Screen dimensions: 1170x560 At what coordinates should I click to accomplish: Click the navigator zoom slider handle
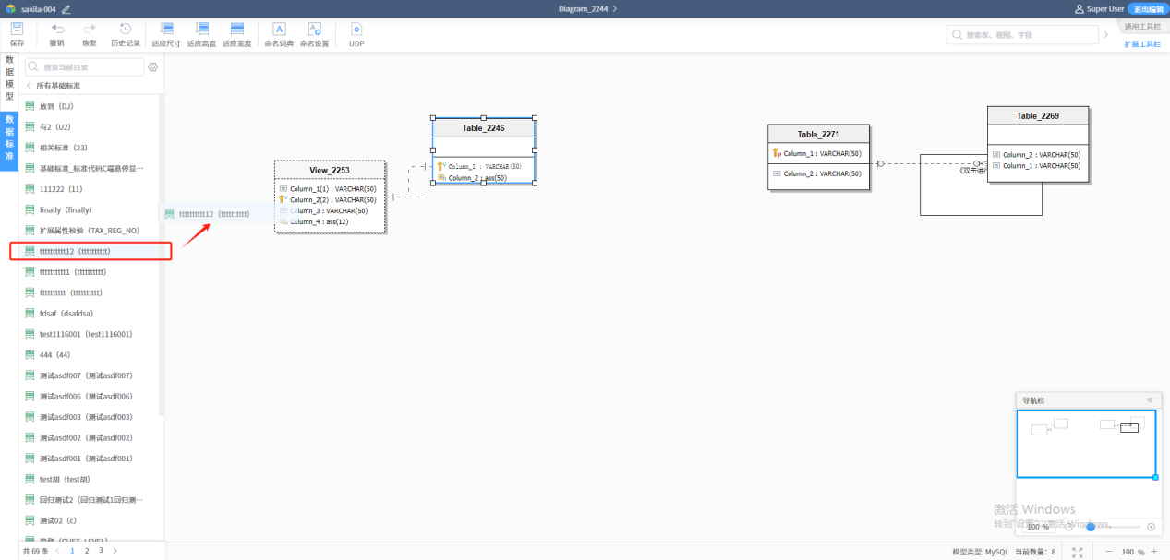pos(1091,527)
